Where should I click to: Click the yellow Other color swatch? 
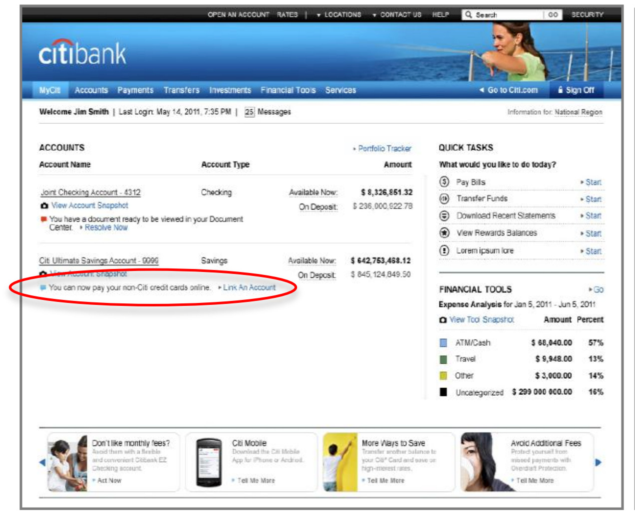pos(443,376)
